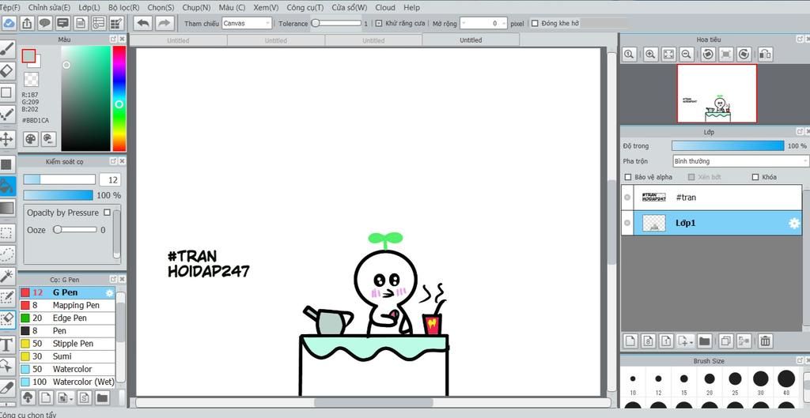The width and height of the screenshot is (810, 418).
Task: Select Stipple Pen brush
Action: pyautogui.click(x=67, y=343)
